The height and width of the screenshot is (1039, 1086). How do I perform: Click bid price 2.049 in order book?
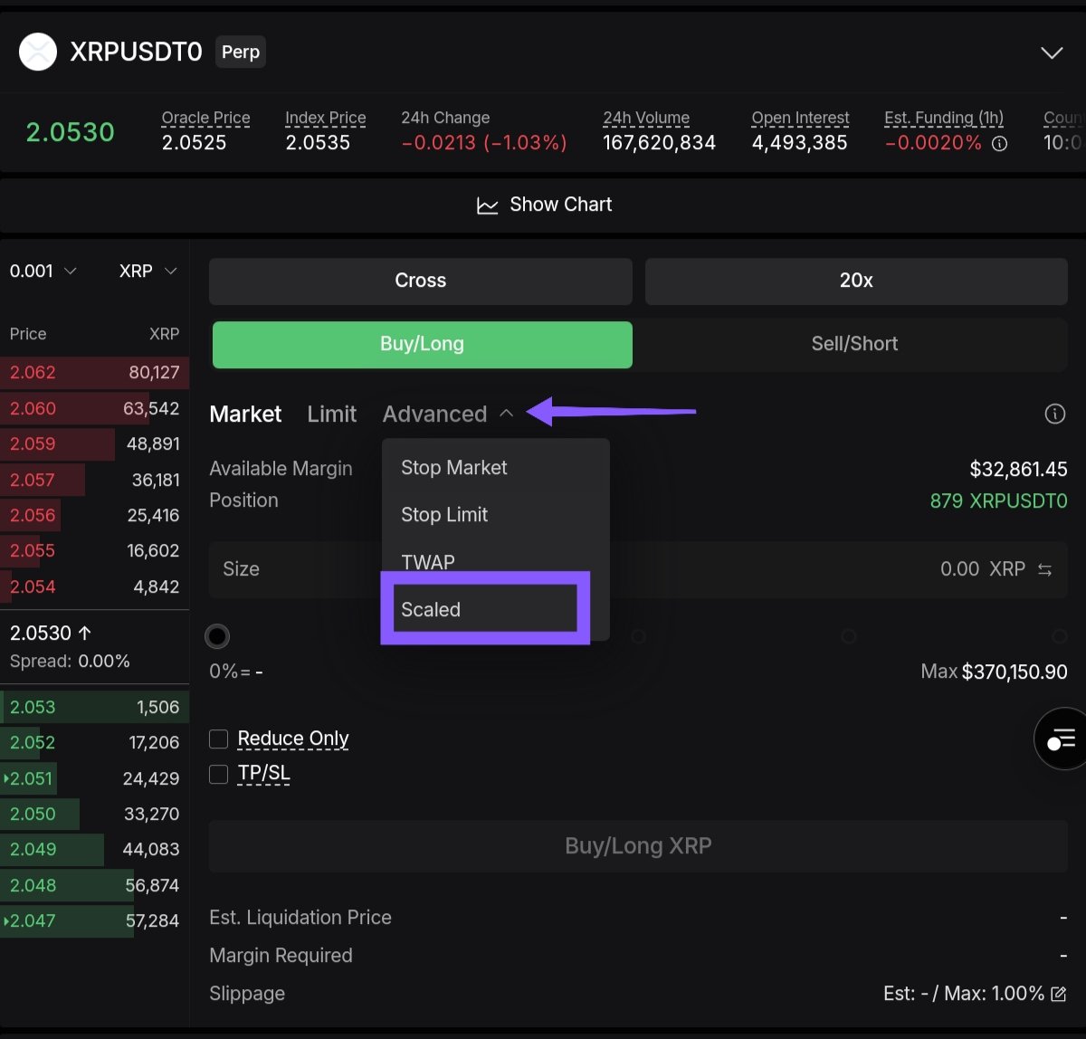pyautogui.click(x=33, y=850)
